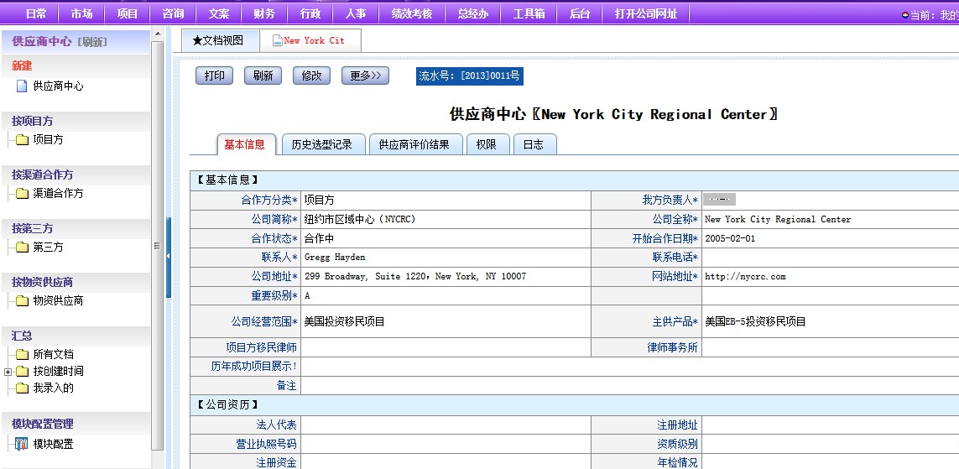This screenshot has width=959, height=469.
Task: Click 纽约市区域中心（NYCRC） company short name
Action: point(360,220)
